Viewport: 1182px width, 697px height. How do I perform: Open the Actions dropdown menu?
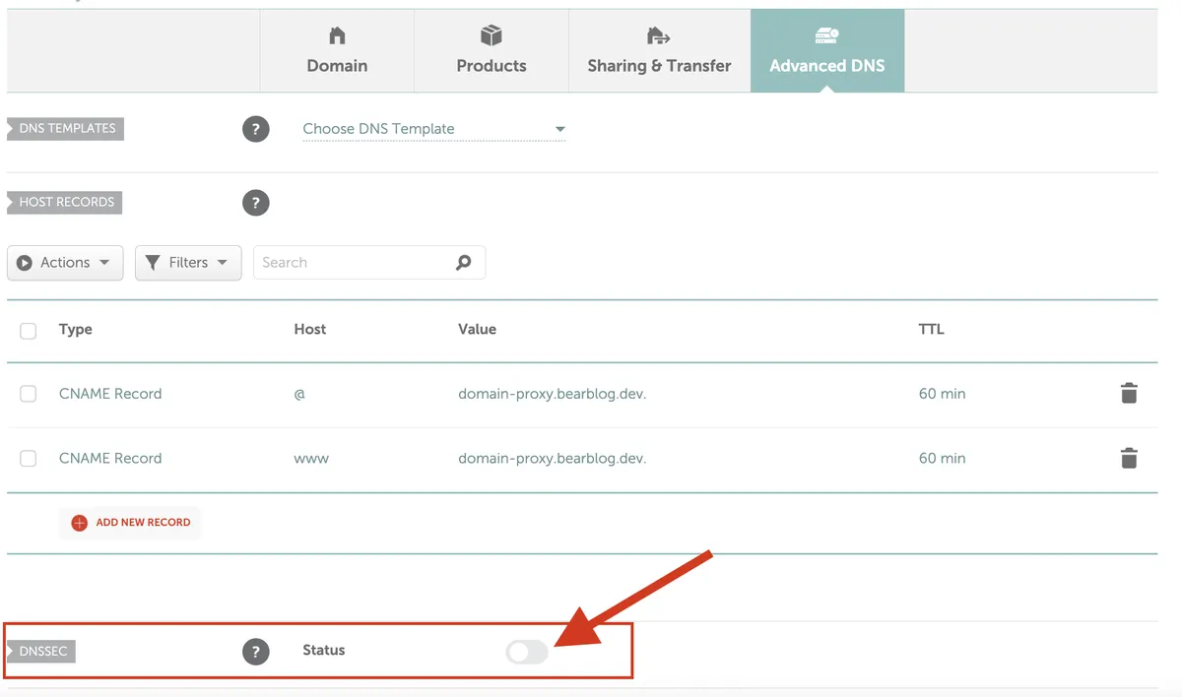65,263
